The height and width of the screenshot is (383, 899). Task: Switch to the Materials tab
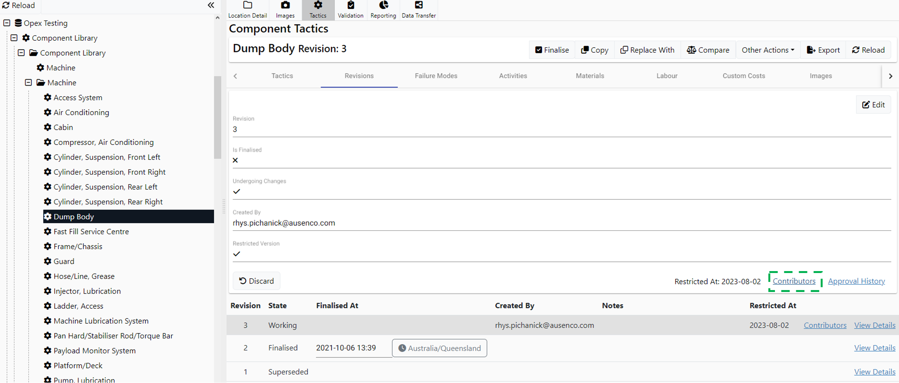click(x=590, y=76)
